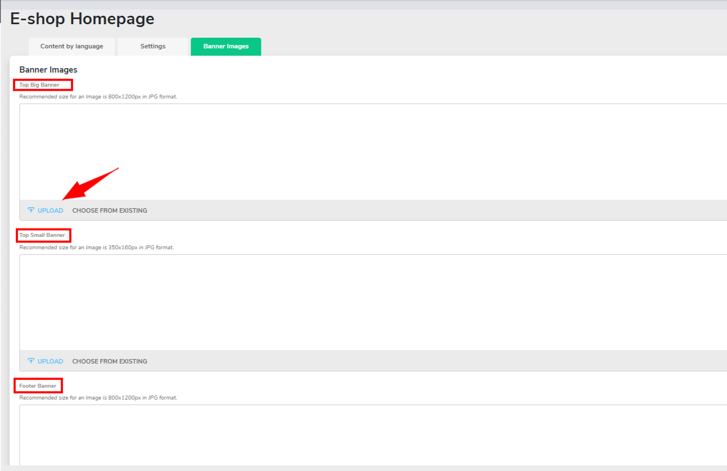
Task: Click the Top Small Banner label
Action: coord(42,235)
